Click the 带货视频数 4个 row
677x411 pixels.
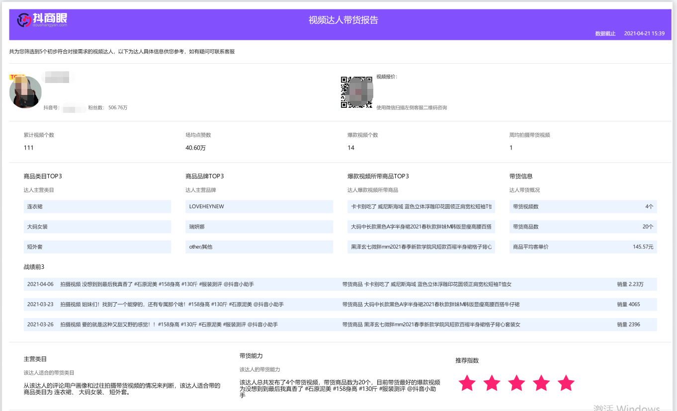click(x=583, y=206)
